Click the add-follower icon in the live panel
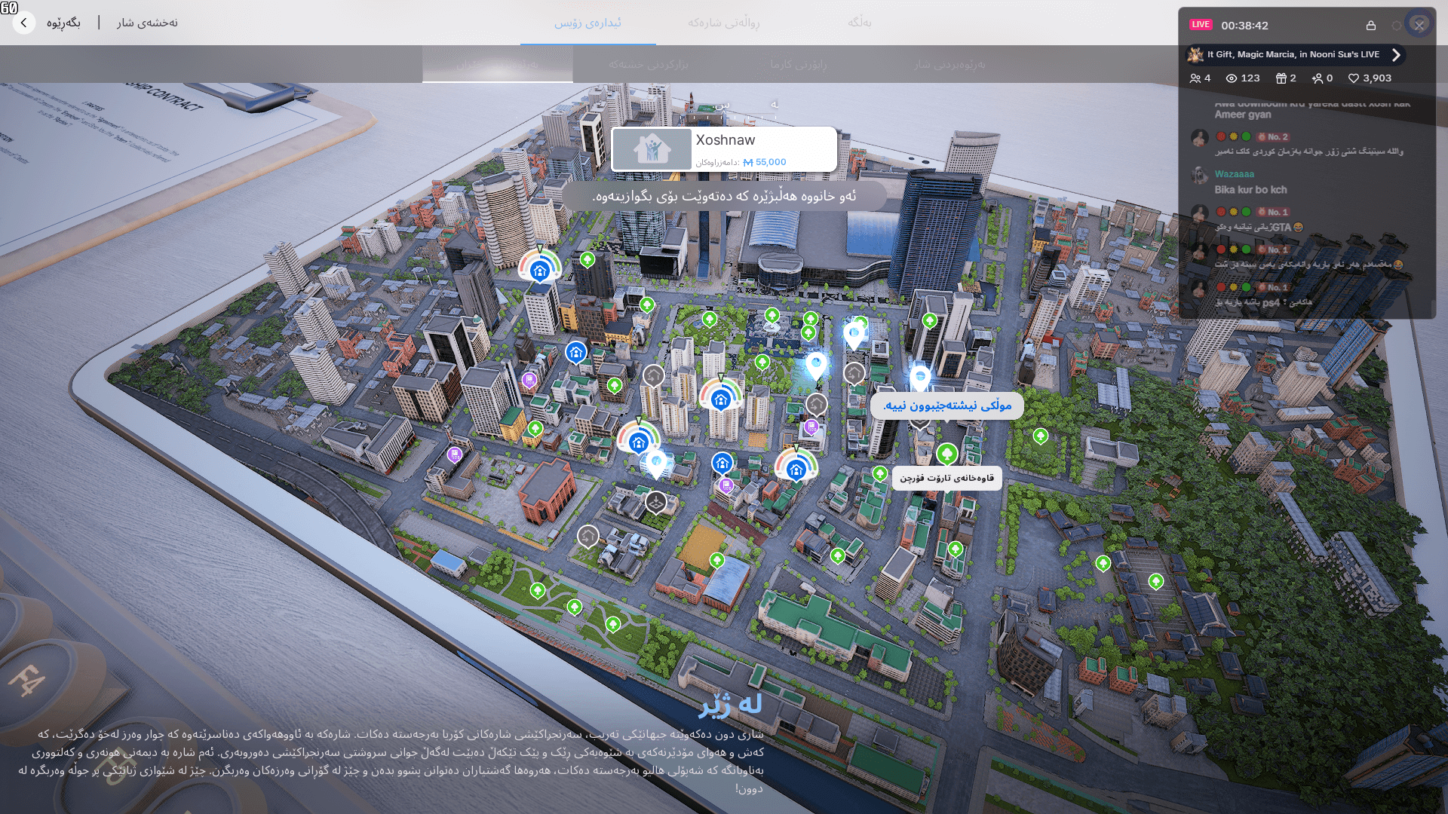 1318,78
